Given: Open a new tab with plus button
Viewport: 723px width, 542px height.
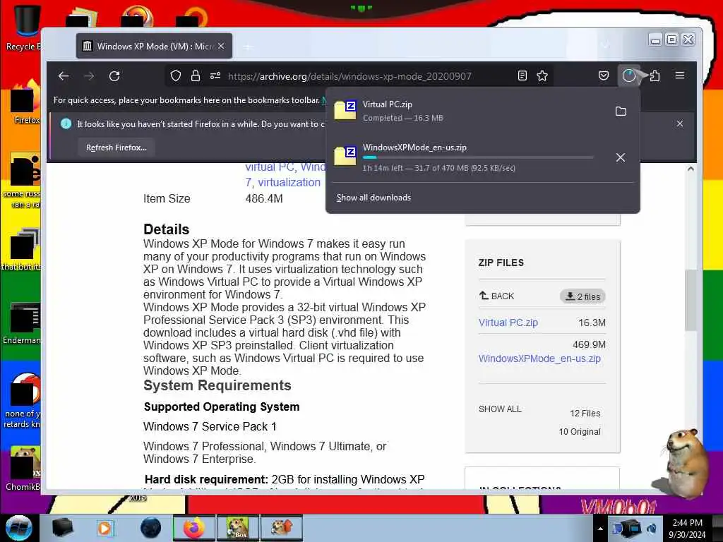Looking at the screenshot, I should [248, 47].
